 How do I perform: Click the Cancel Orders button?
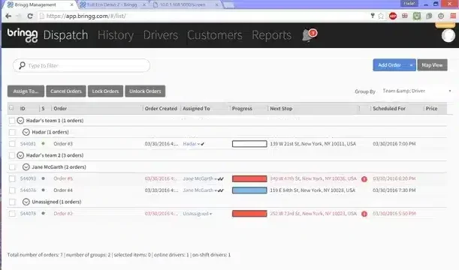[66, 91]
